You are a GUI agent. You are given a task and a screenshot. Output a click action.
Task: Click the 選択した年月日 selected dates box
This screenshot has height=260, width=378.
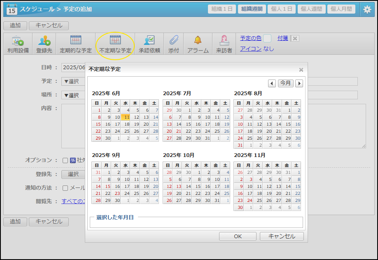click(x=196, y=222)
